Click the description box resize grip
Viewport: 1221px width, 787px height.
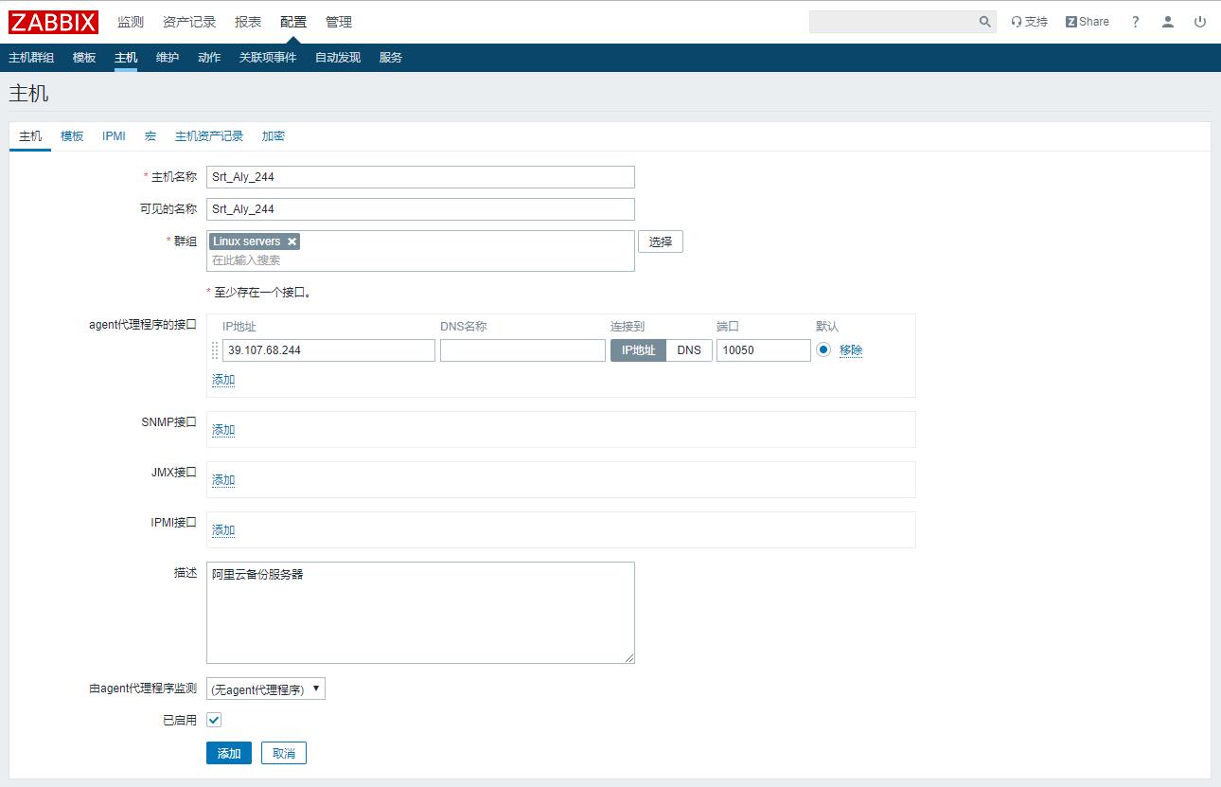628,657
